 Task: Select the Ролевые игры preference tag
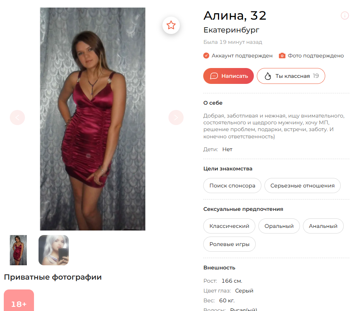click(x=229, y=244)
